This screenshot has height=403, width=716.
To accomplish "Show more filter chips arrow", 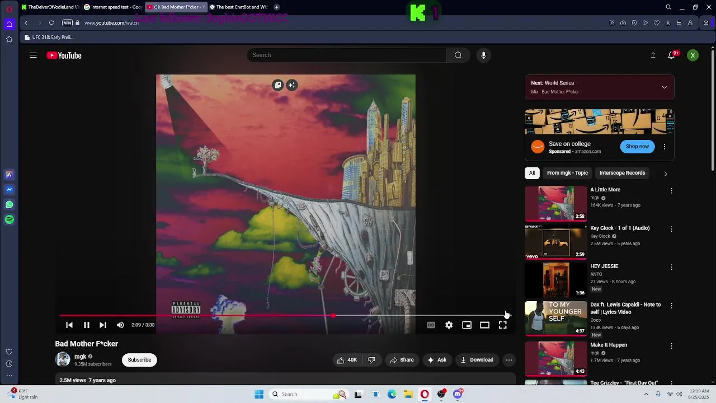I will pos(665,174).
